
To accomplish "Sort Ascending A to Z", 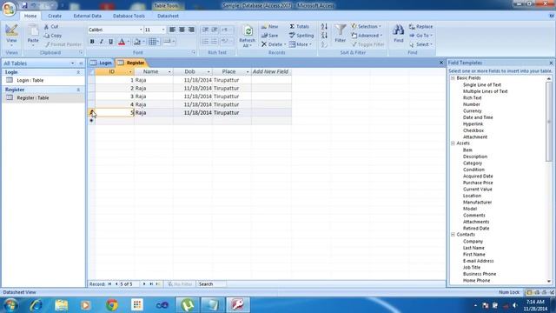I will [x=324, y=27].
